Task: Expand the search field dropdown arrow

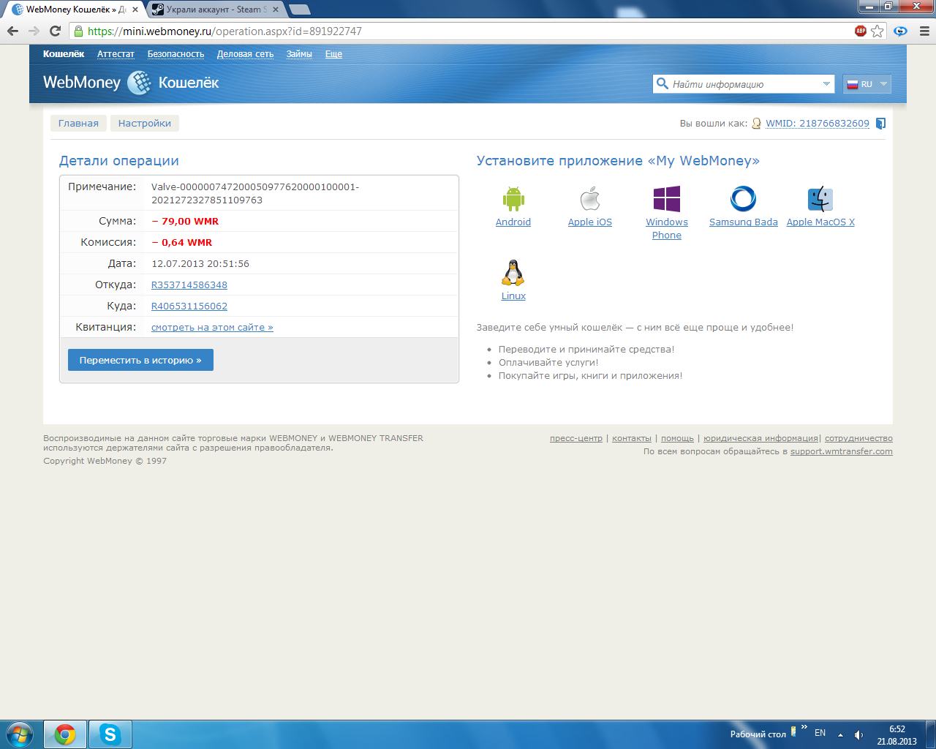Action: tap(826, 83)
